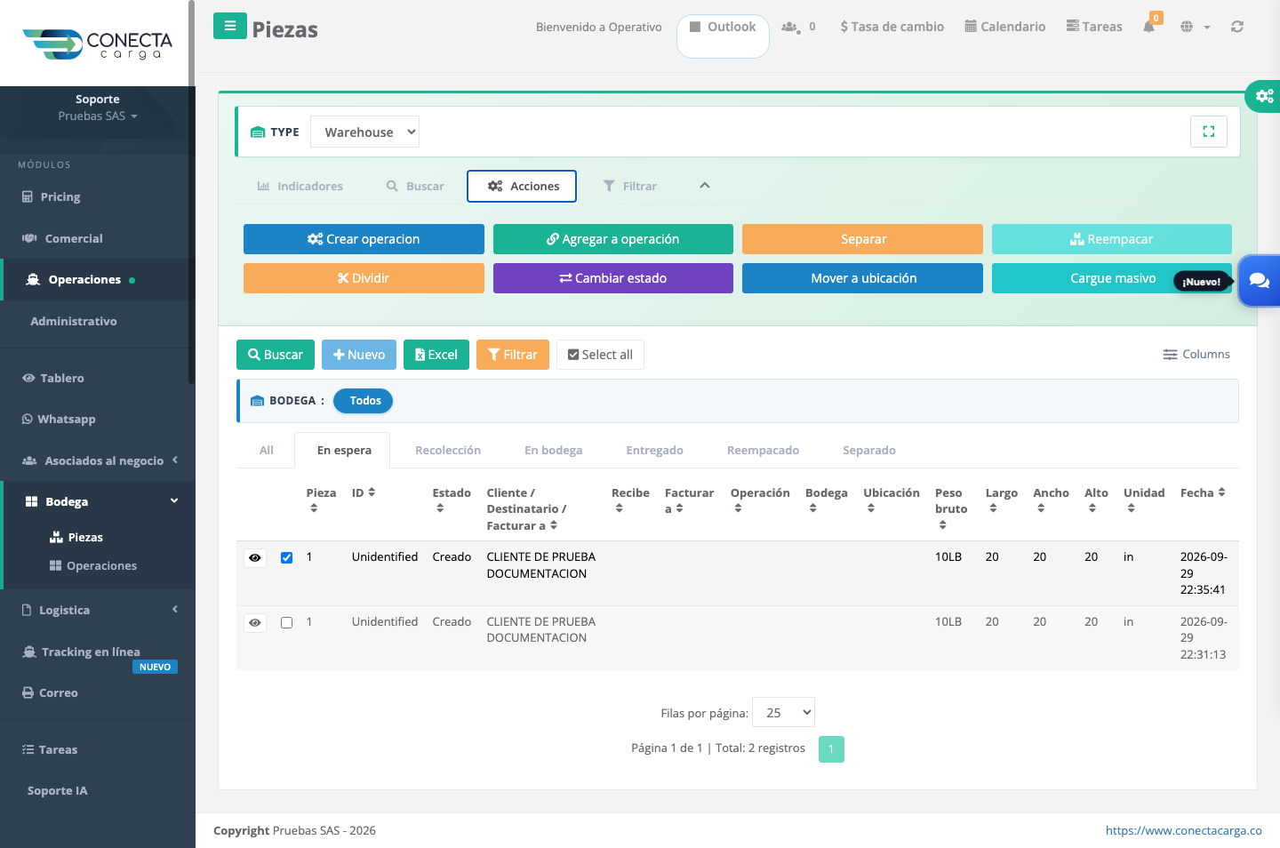Collapse the actions panel with chevron up

tap(705, 186)
